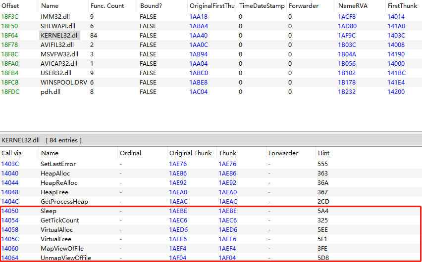This screenshot has height=262, width=422.
Task: Click NameRVA value 1ACF8
Action: (347, 17)
